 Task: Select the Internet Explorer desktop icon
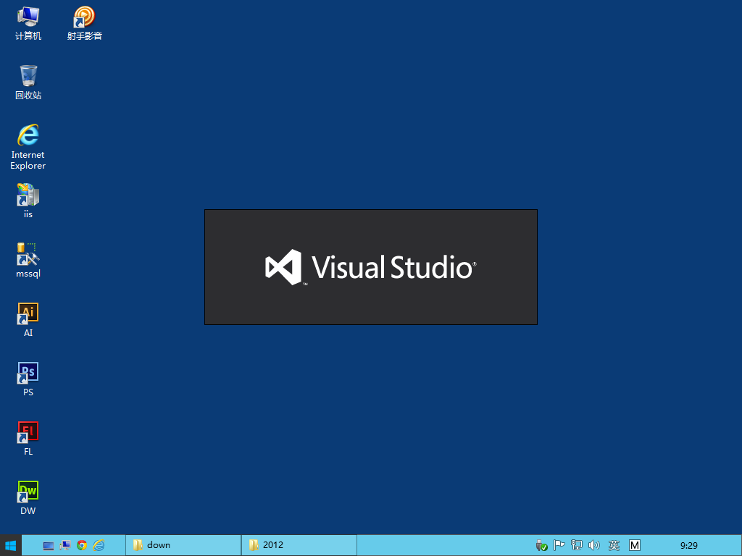click(28, 147)
